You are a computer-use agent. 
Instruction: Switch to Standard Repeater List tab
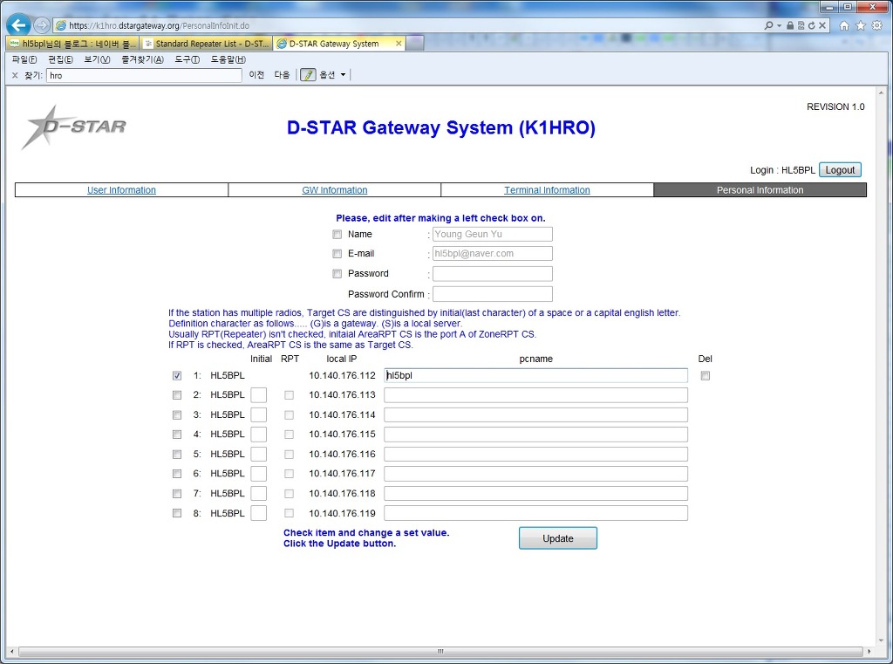(206, 43)
